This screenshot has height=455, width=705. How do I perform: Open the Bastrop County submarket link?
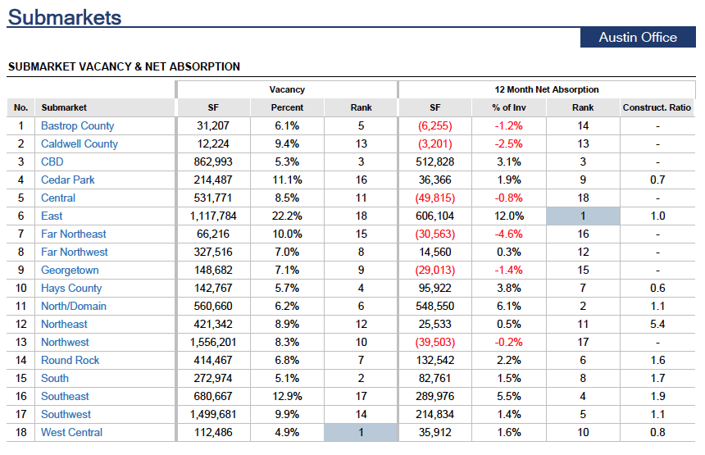click(77, 126)
